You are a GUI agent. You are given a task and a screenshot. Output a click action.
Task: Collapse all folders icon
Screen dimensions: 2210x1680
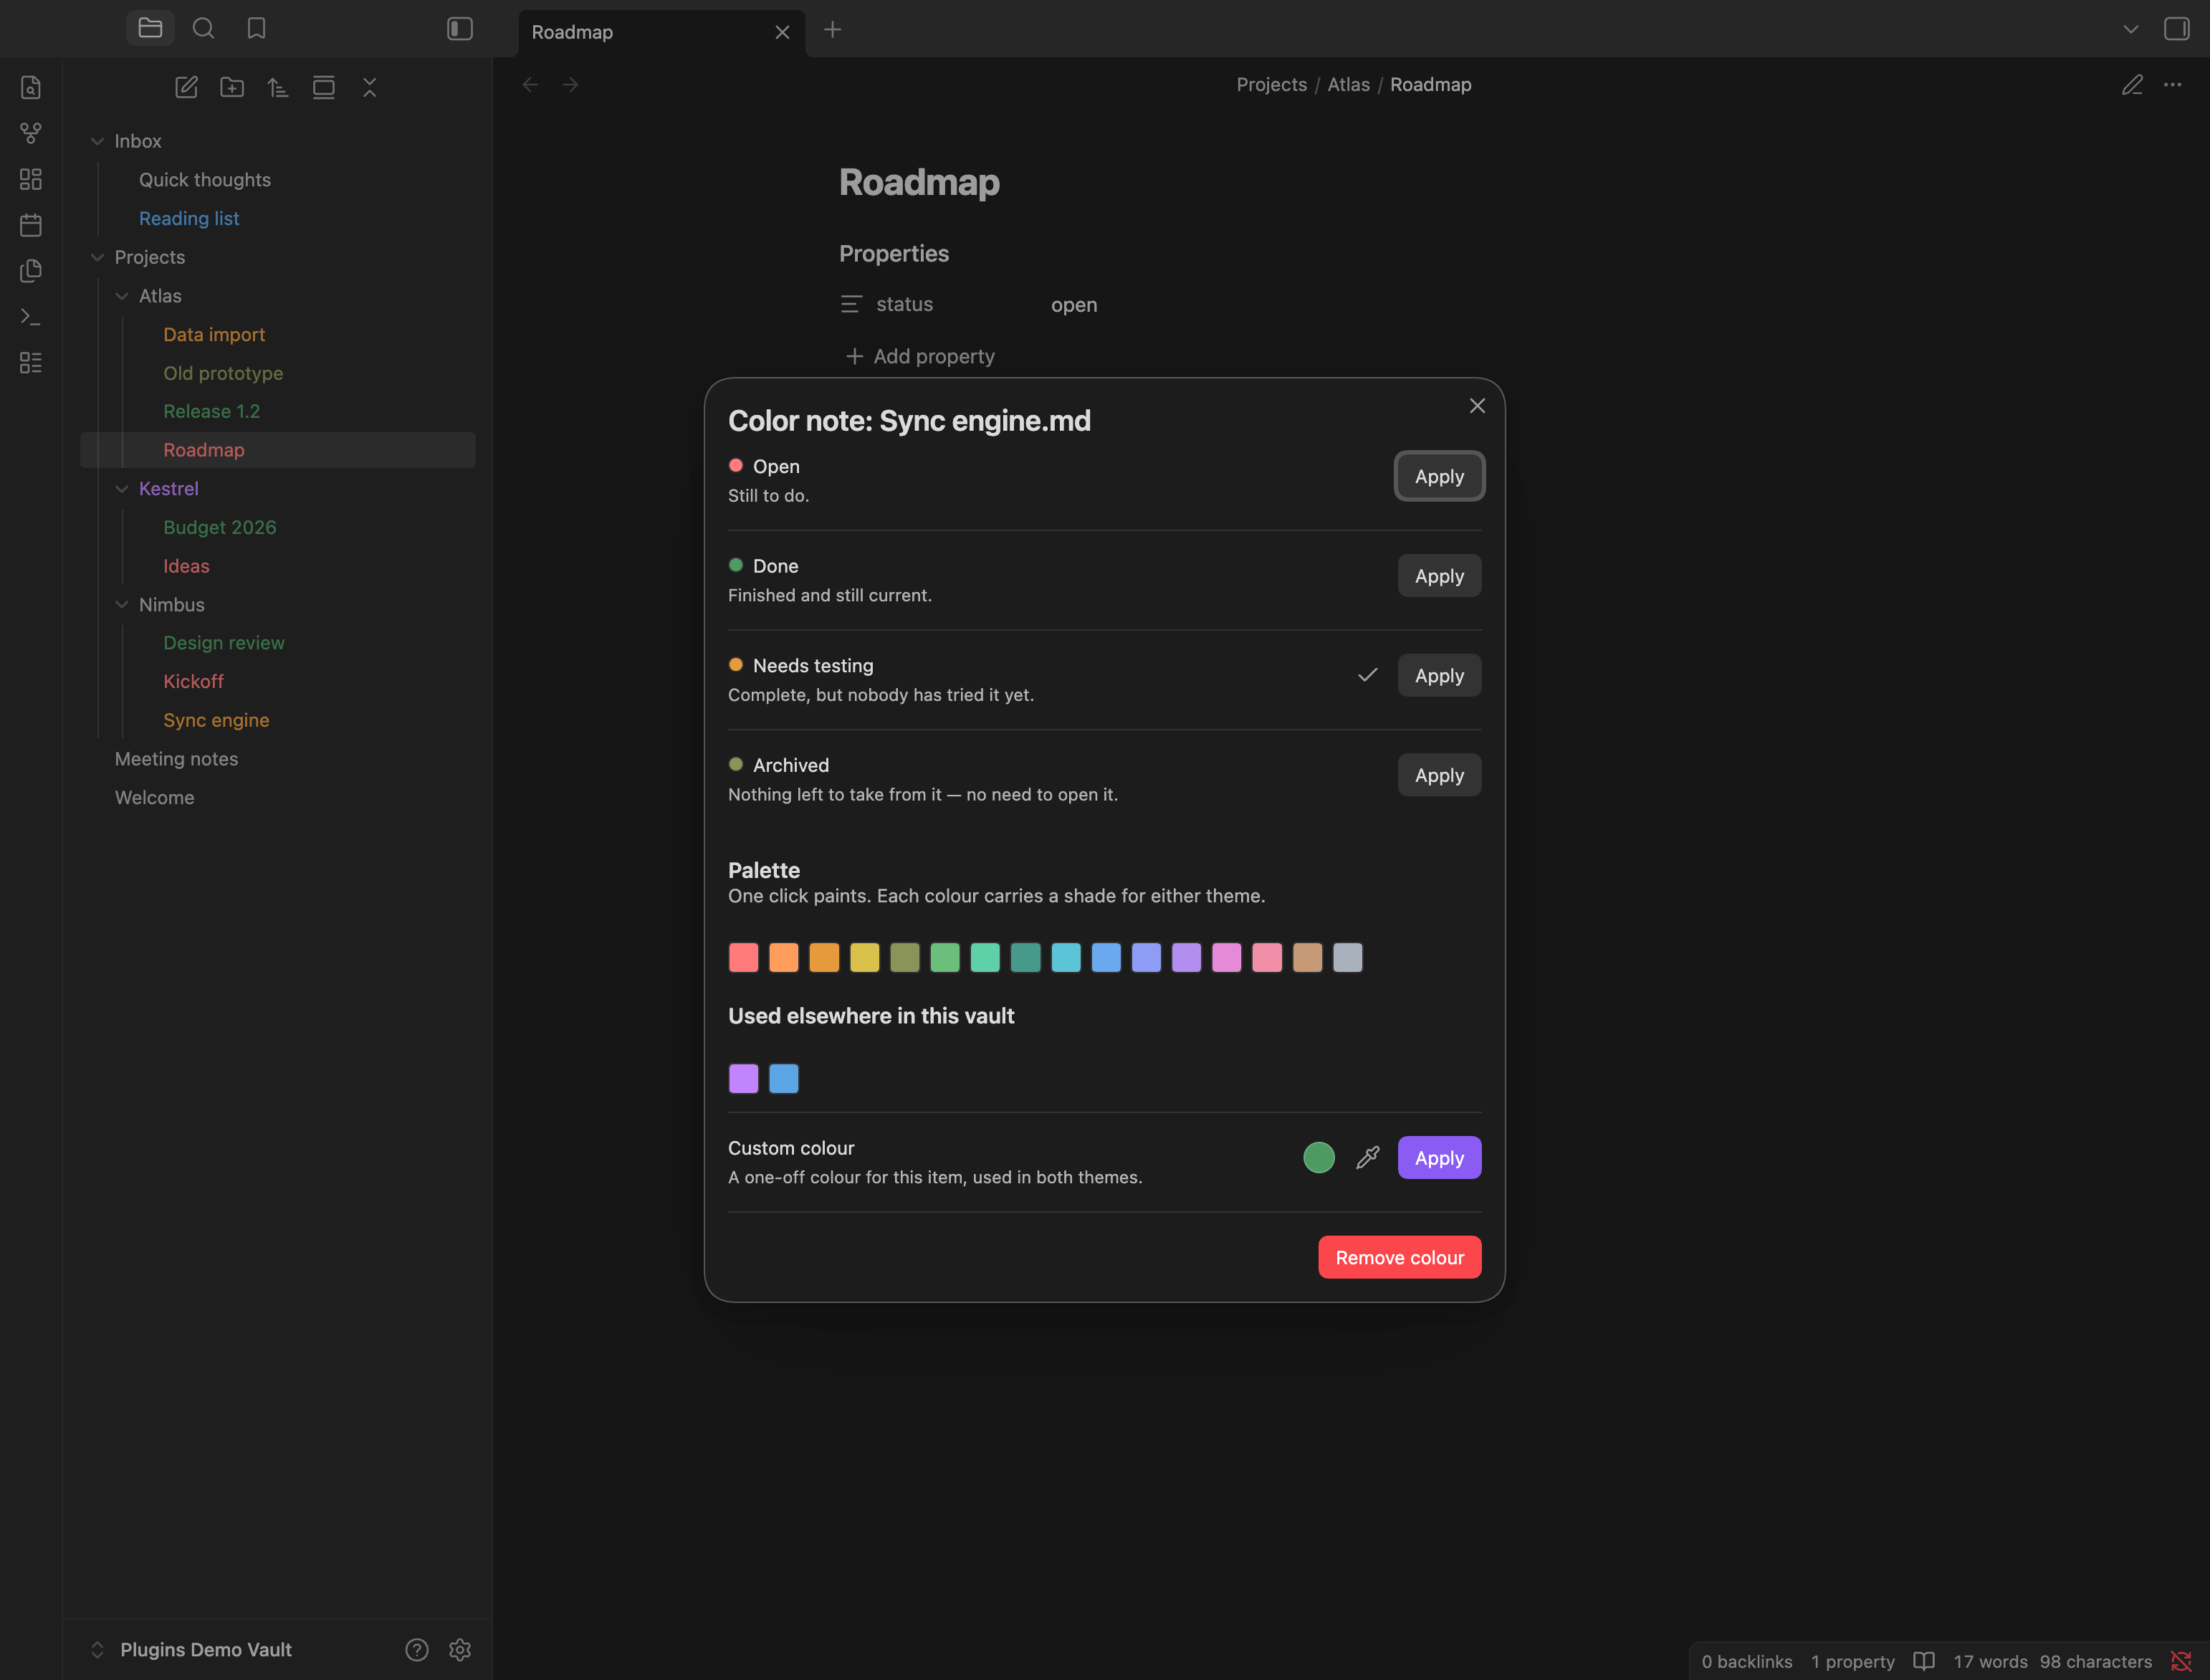point(370,87)
